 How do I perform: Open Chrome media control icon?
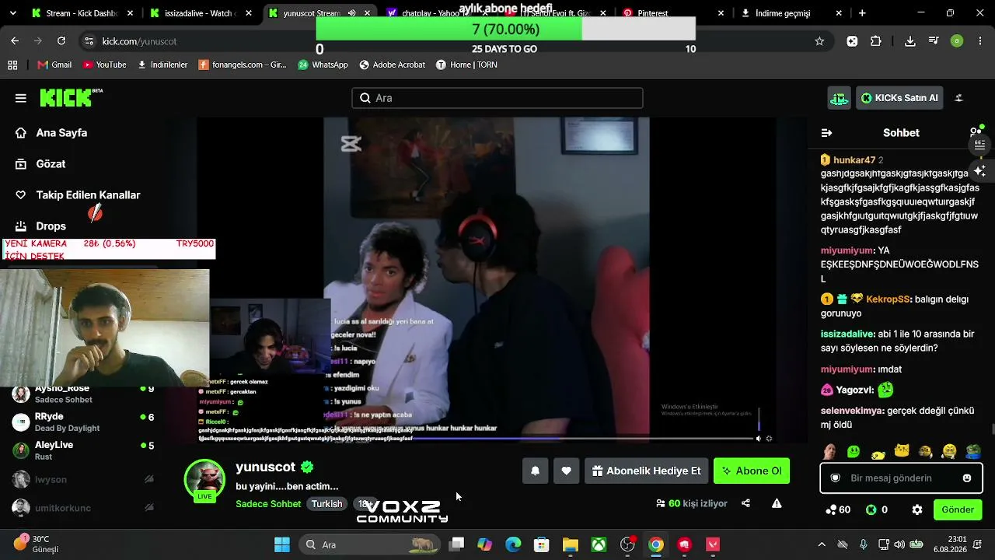pyautogui.click(x=934, y=41)
